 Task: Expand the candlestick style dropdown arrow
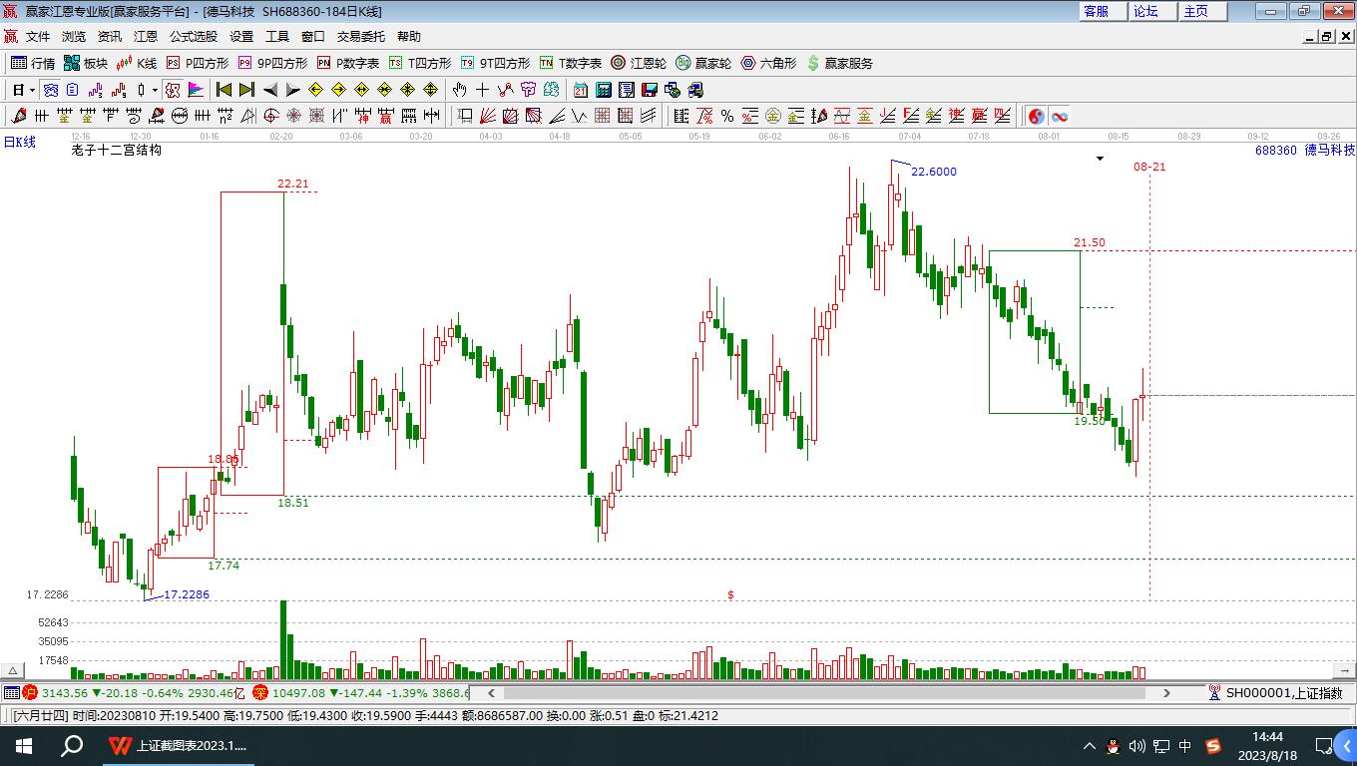pos(155,90)
